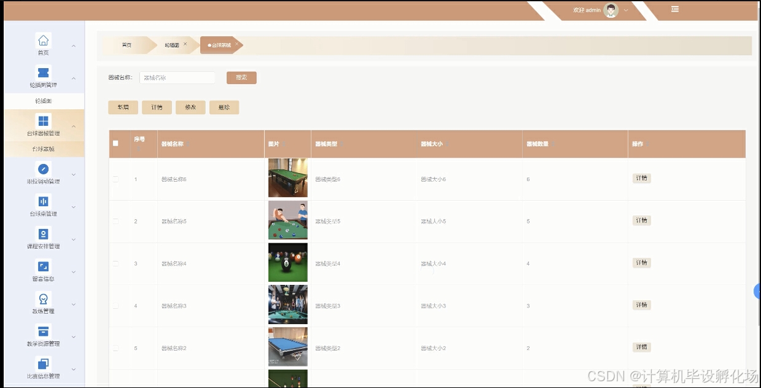The height and width of the screenshot is (388, 761).
Task: Select the active 台球器械 breadcrumb tab
Action: click(221, 45)
